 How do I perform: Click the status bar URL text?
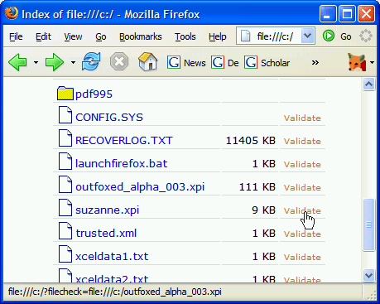pyautogui.click(x=115, y=292)
